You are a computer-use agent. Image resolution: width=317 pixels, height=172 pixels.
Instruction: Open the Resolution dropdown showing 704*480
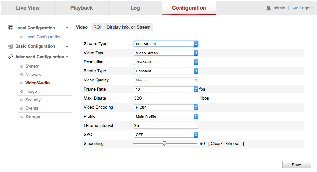pos(166,62)
